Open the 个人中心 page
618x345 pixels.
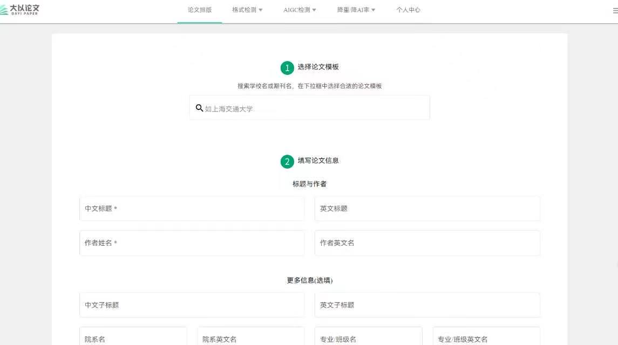coord(408,10)
